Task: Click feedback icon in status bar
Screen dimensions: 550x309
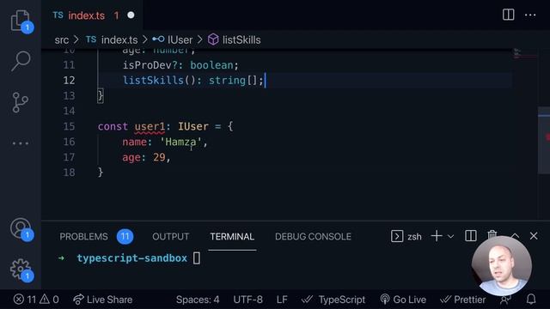Action: [505, 300]
